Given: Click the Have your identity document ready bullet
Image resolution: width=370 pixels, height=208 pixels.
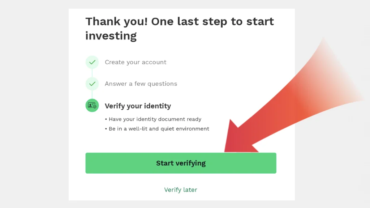Looking at the screenshot, I should 155,119.
